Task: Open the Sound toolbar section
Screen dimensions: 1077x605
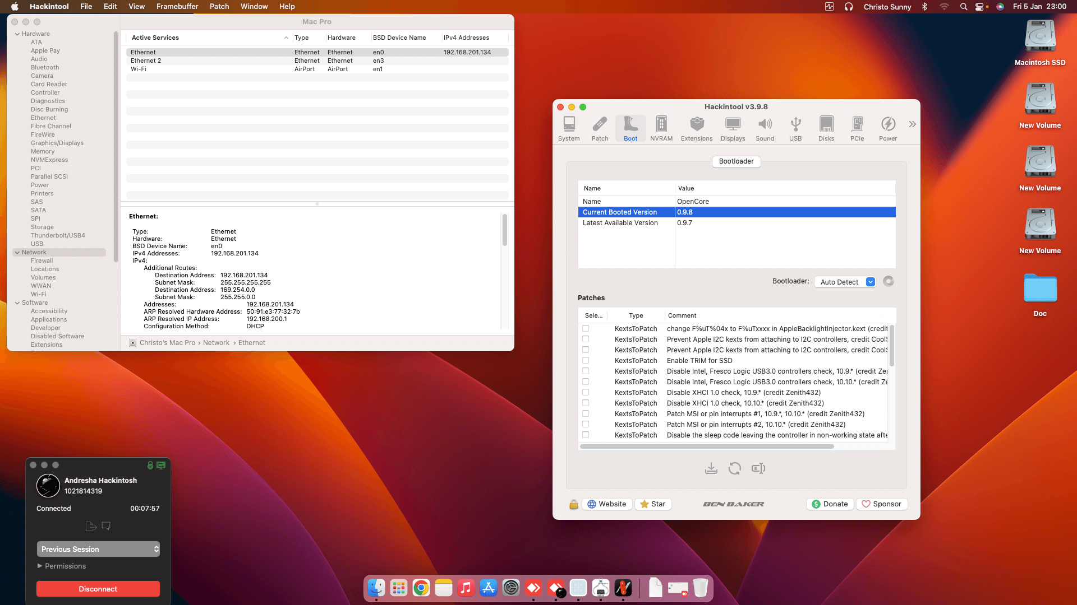Action: tap(765, 129)
